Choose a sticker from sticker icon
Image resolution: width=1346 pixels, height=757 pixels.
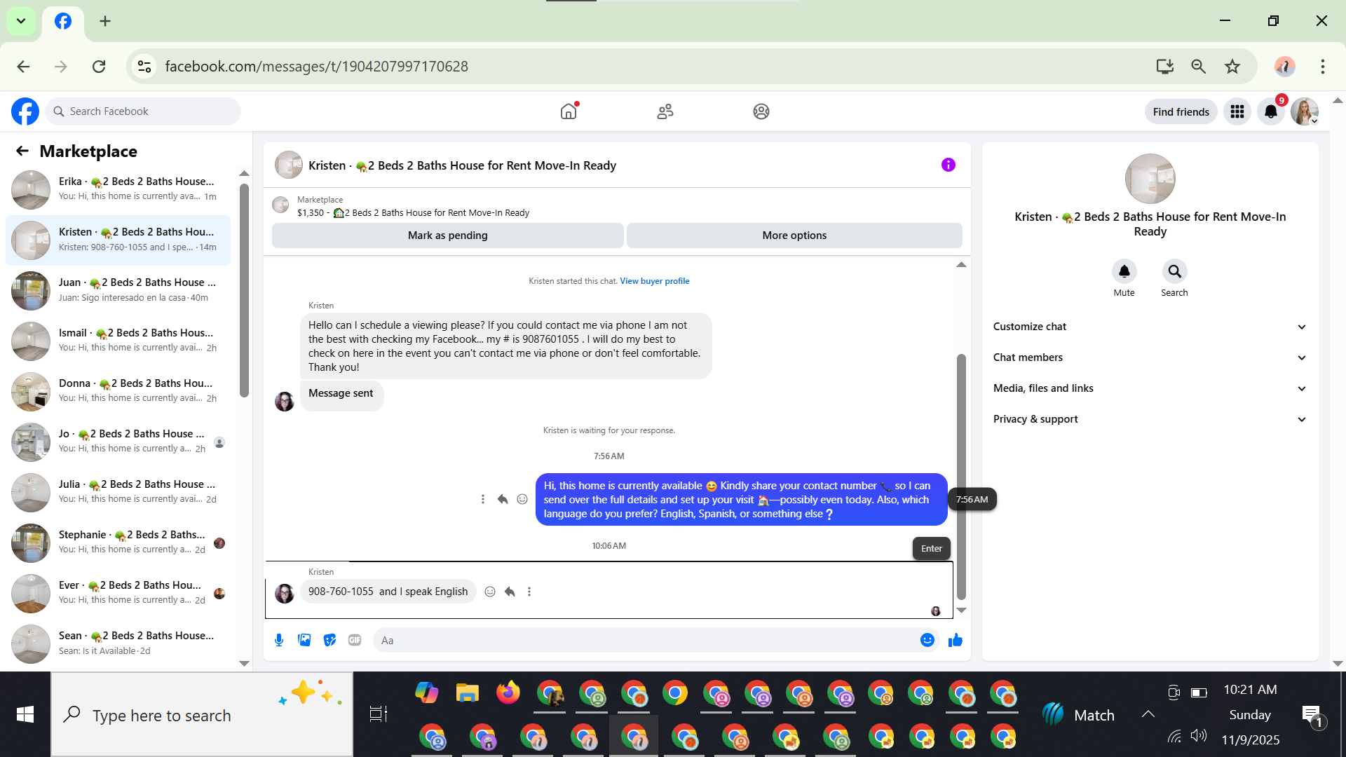(329, 640)
